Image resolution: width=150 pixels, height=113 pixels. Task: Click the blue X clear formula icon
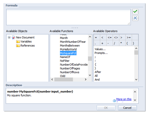click(x=135, y=18)
